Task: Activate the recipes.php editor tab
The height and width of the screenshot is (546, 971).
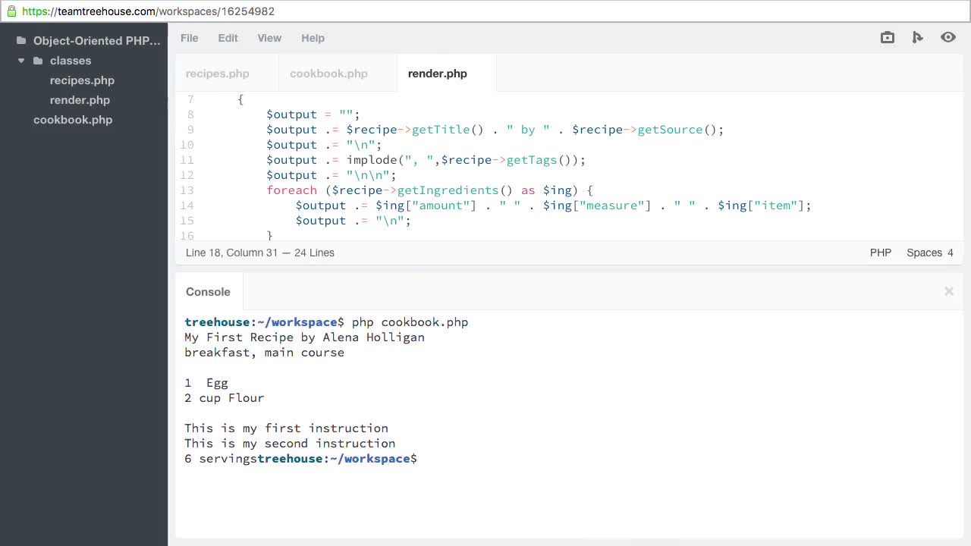Action: (x=217, y=74)
